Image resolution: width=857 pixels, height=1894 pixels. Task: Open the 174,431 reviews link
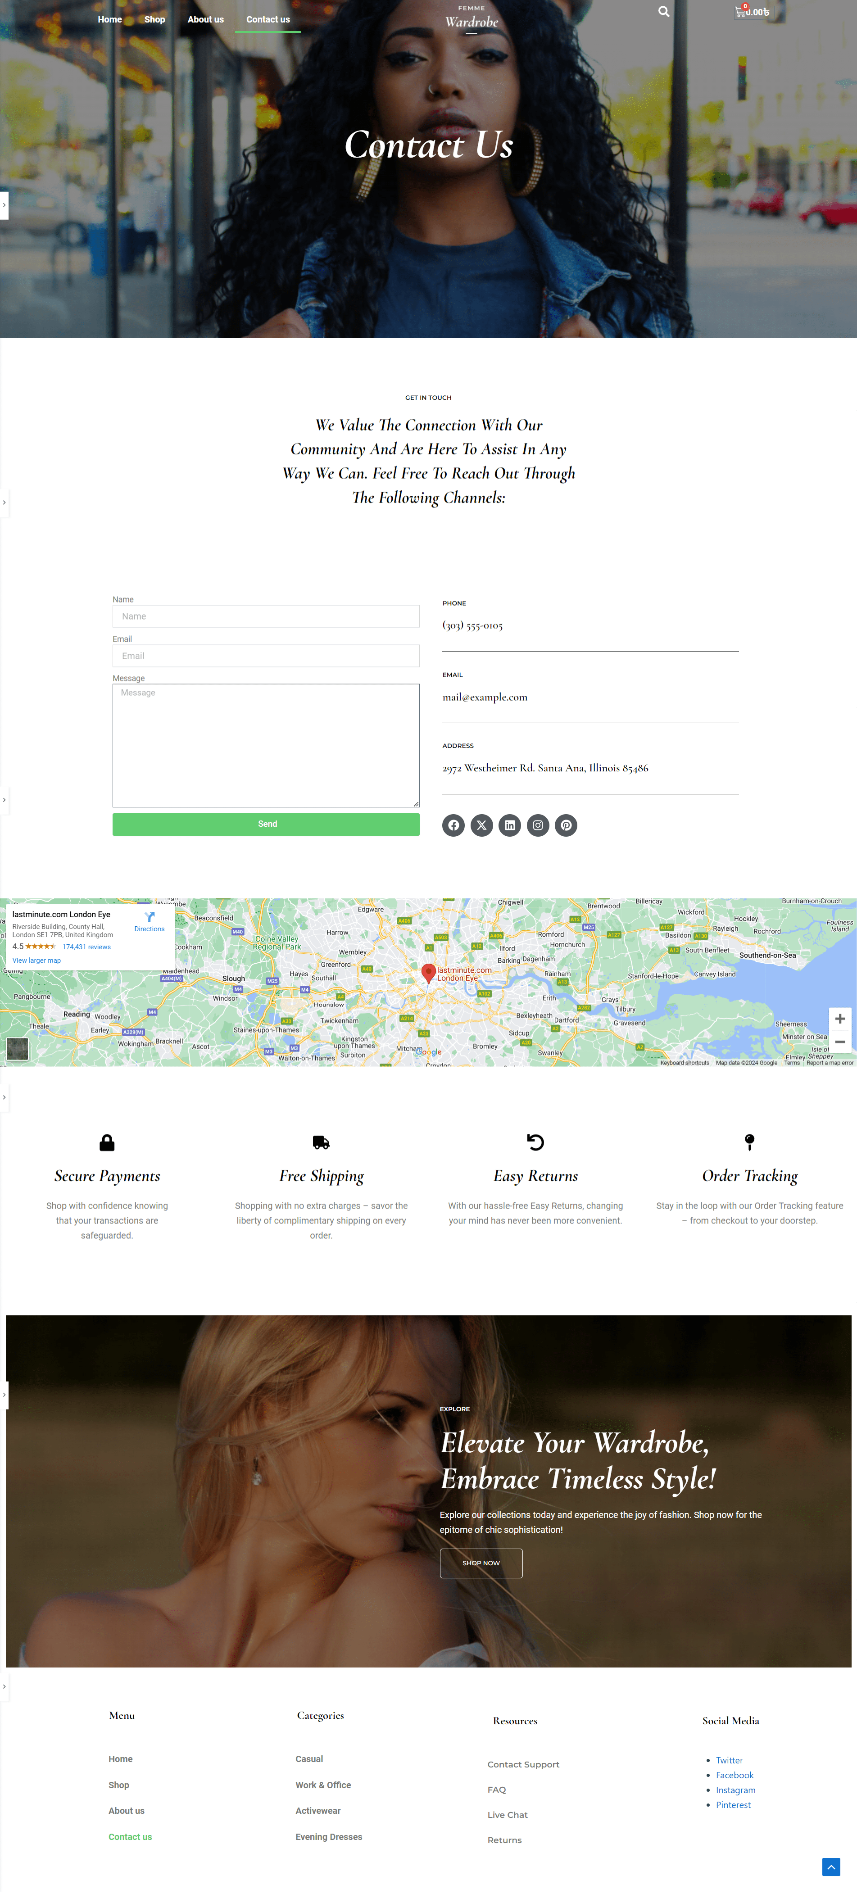[87, 947]
